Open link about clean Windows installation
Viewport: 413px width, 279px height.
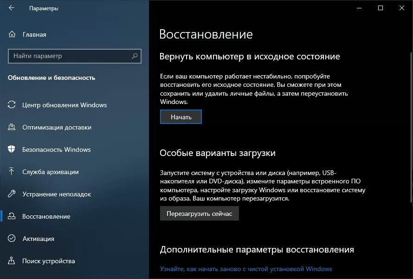point(246,269)
